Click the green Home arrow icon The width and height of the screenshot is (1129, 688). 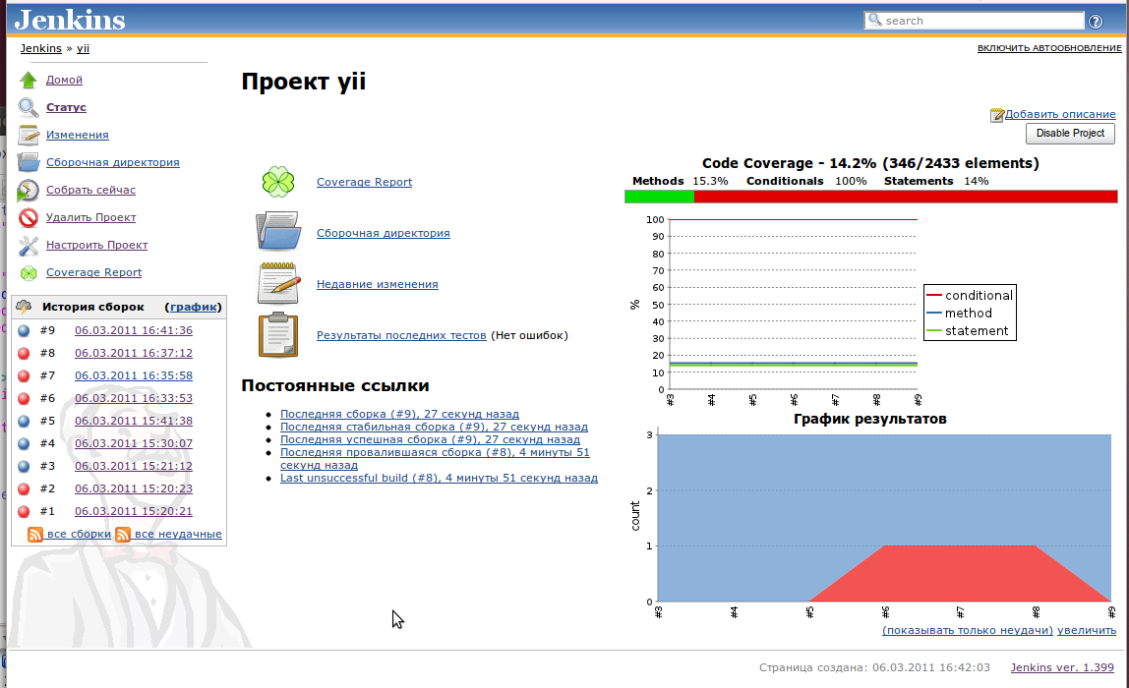coord(29,80)
